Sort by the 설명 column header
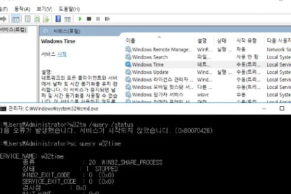 (202, 40)
